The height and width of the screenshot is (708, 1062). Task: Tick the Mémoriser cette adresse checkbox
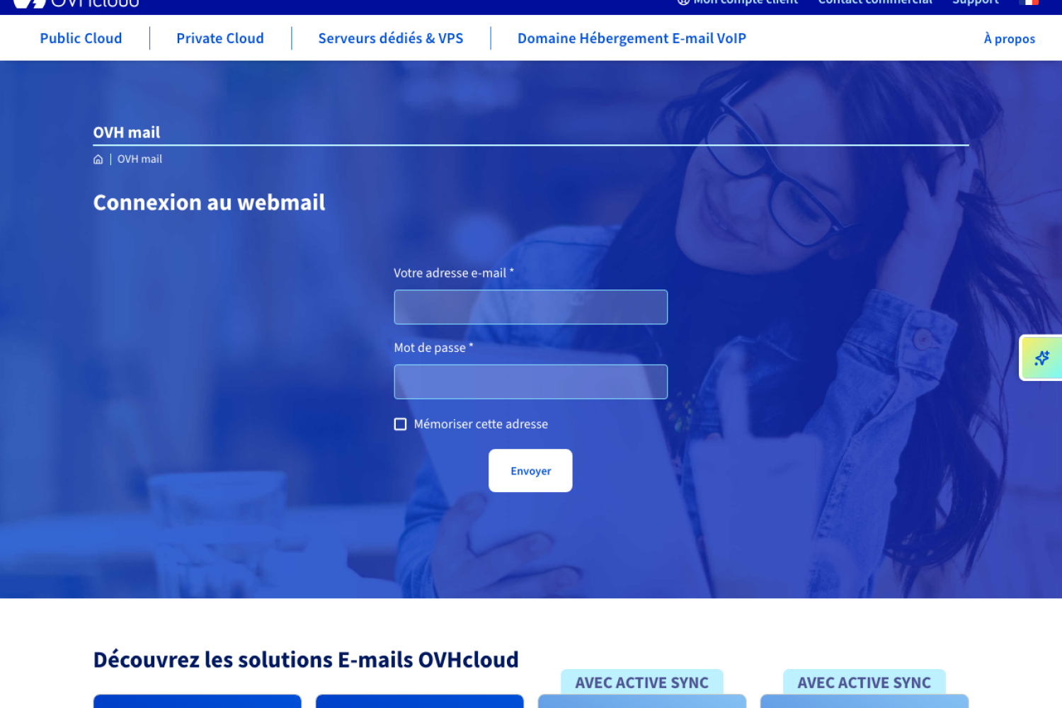pyautogui.click(x=400, y=424)
